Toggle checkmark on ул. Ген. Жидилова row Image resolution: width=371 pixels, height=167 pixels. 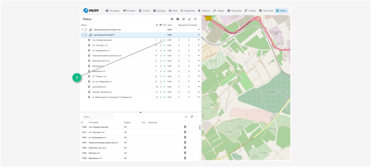(x=161, y=81)
